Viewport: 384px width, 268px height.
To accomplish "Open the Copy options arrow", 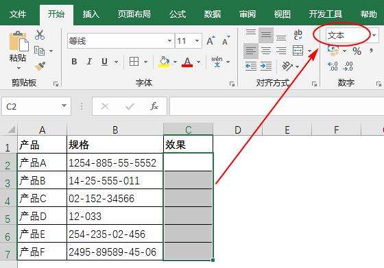I will [51, 51].
